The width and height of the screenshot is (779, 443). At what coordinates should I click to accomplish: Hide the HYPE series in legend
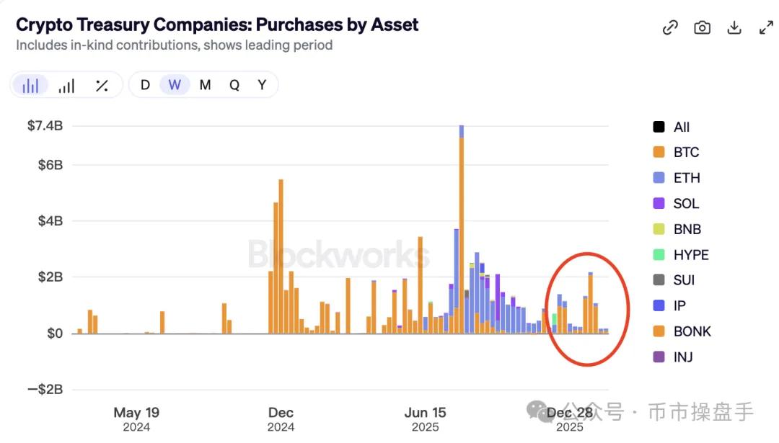tap(690, 255)
